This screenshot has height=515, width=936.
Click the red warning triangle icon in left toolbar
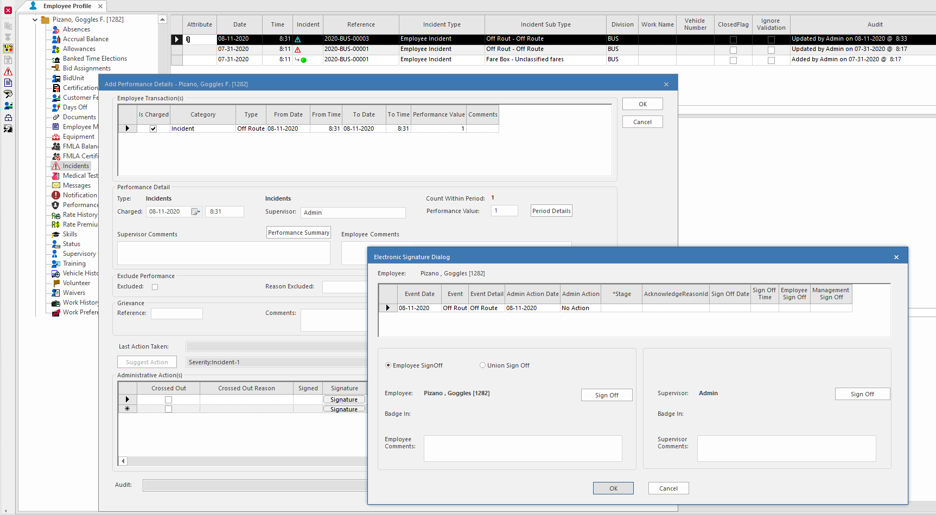pos(8,71)
